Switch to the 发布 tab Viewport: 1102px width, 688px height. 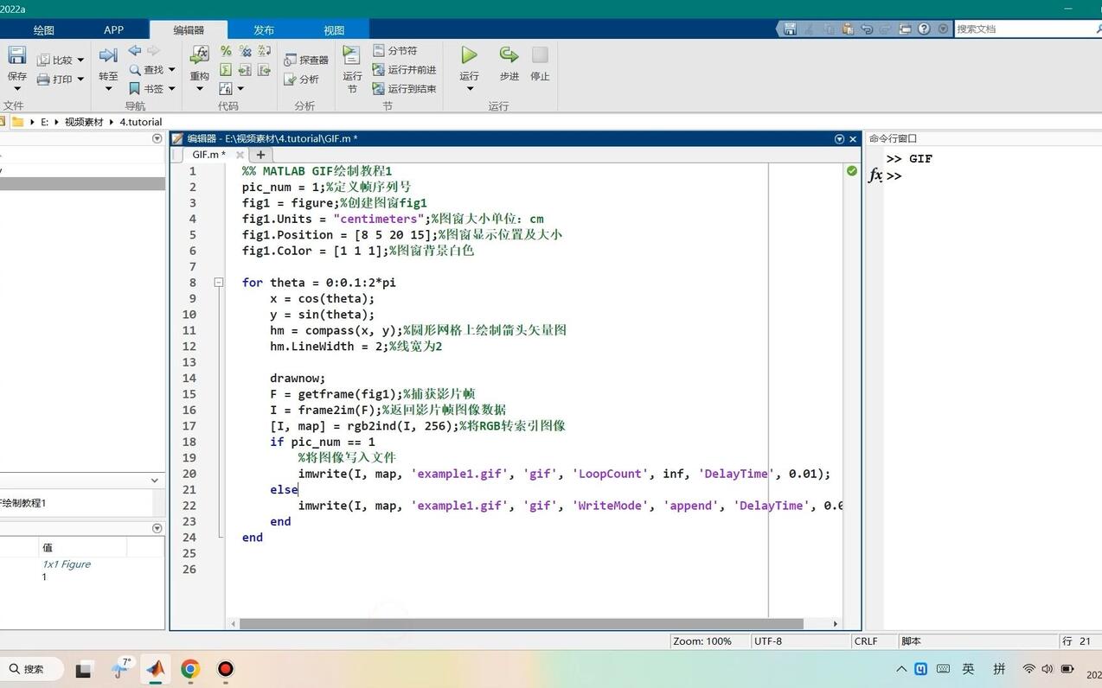[x=264, y=30]
